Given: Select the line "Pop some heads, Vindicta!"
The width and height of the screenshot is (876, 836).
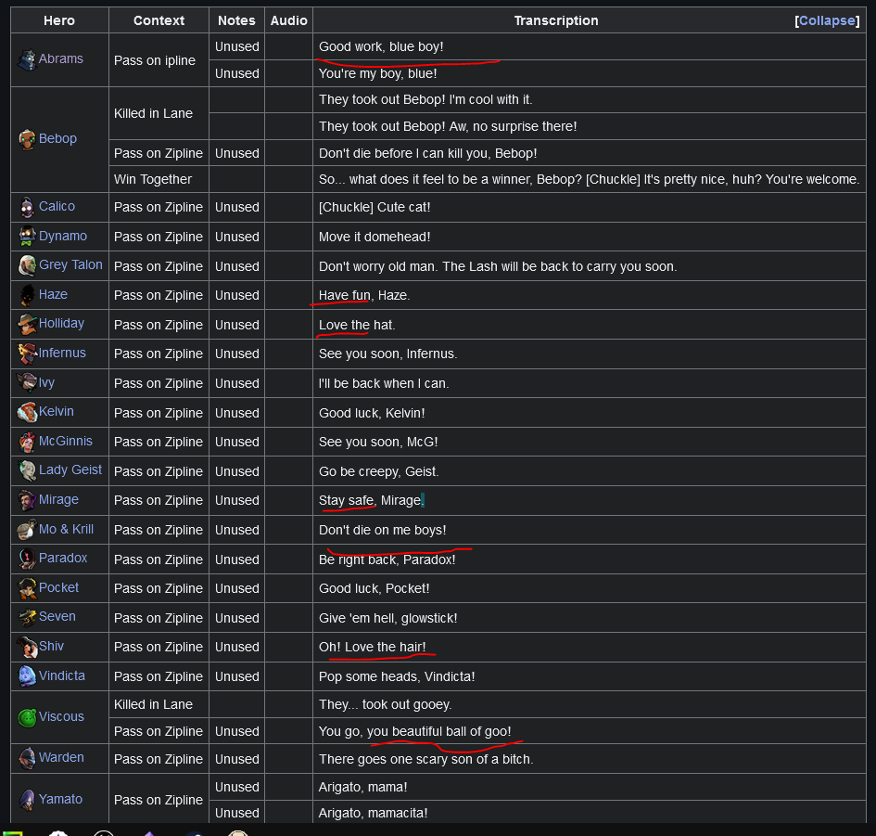Looking at the screenshot, I should pos(397,676).
